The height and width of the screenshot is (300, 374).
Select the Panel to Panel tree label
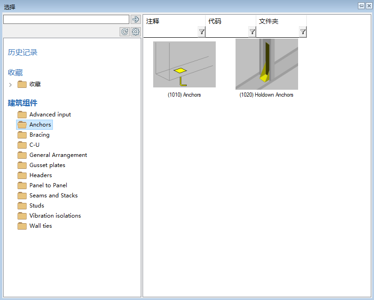(48, 185)
